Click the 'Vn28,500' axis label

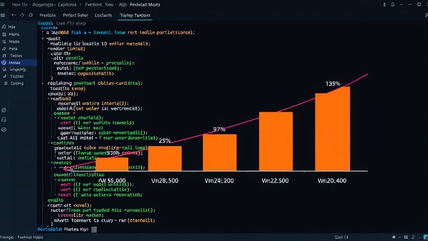click(x=165, y=181)
